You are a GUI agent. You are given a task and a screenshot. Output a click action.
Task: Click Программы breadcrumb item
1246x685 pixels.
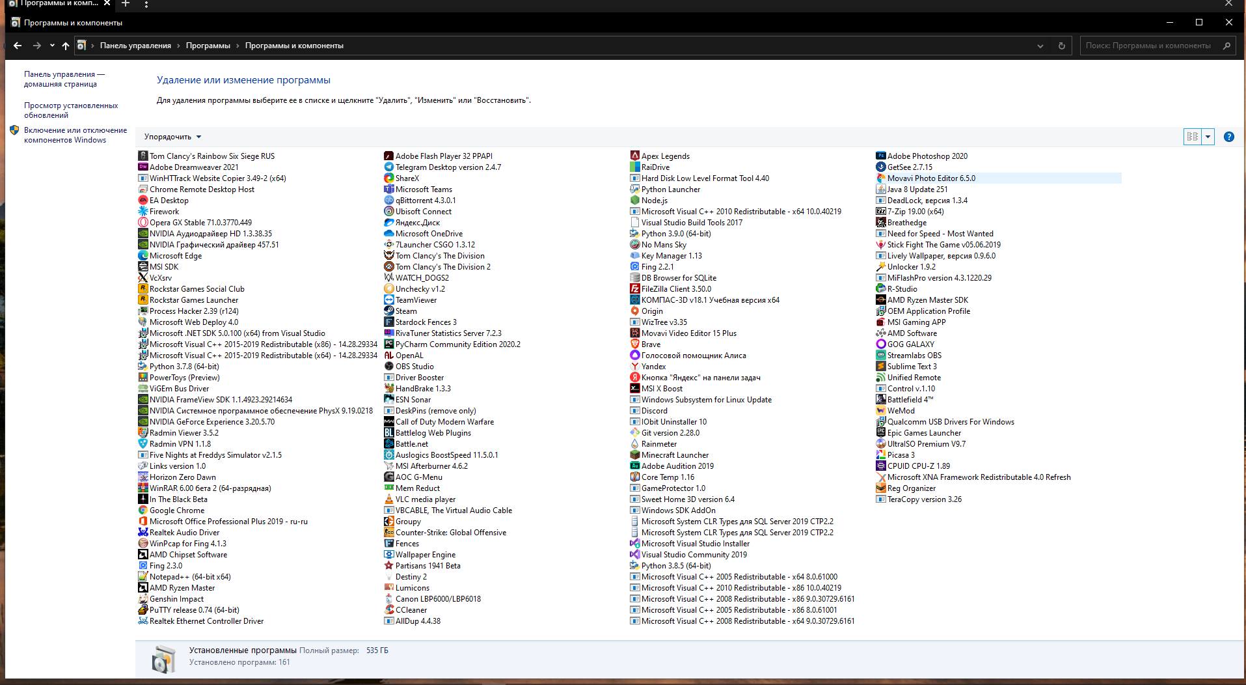208,46
